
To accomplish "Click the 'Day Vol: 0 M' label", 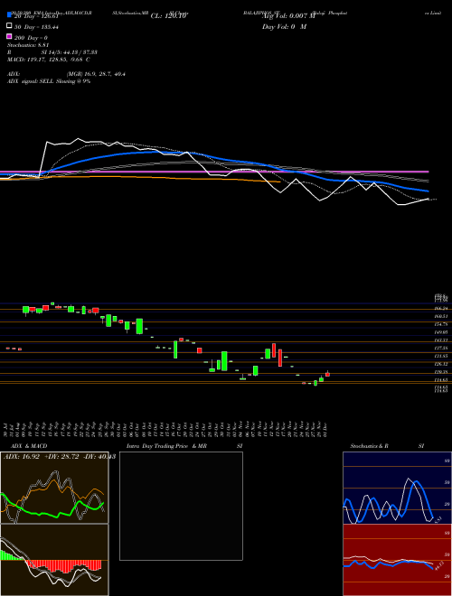I will pos(284,27).
